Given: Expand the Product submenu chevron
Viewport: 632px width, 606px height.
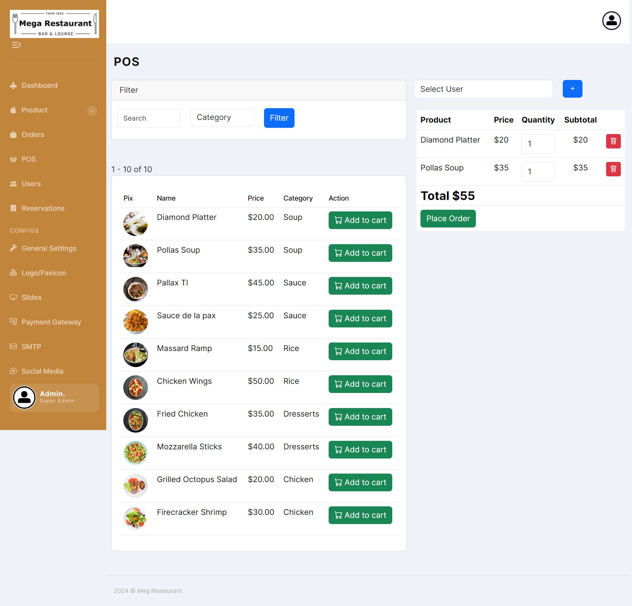Looking at the screenshot, I should 92,111.
